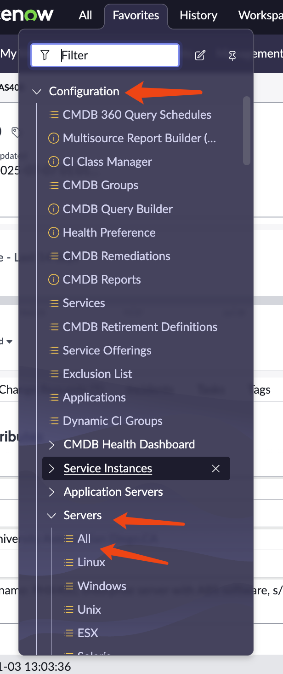Collapse the Configuration section
The height and width of the screenshot is (674, 283).
click(37, 92)
